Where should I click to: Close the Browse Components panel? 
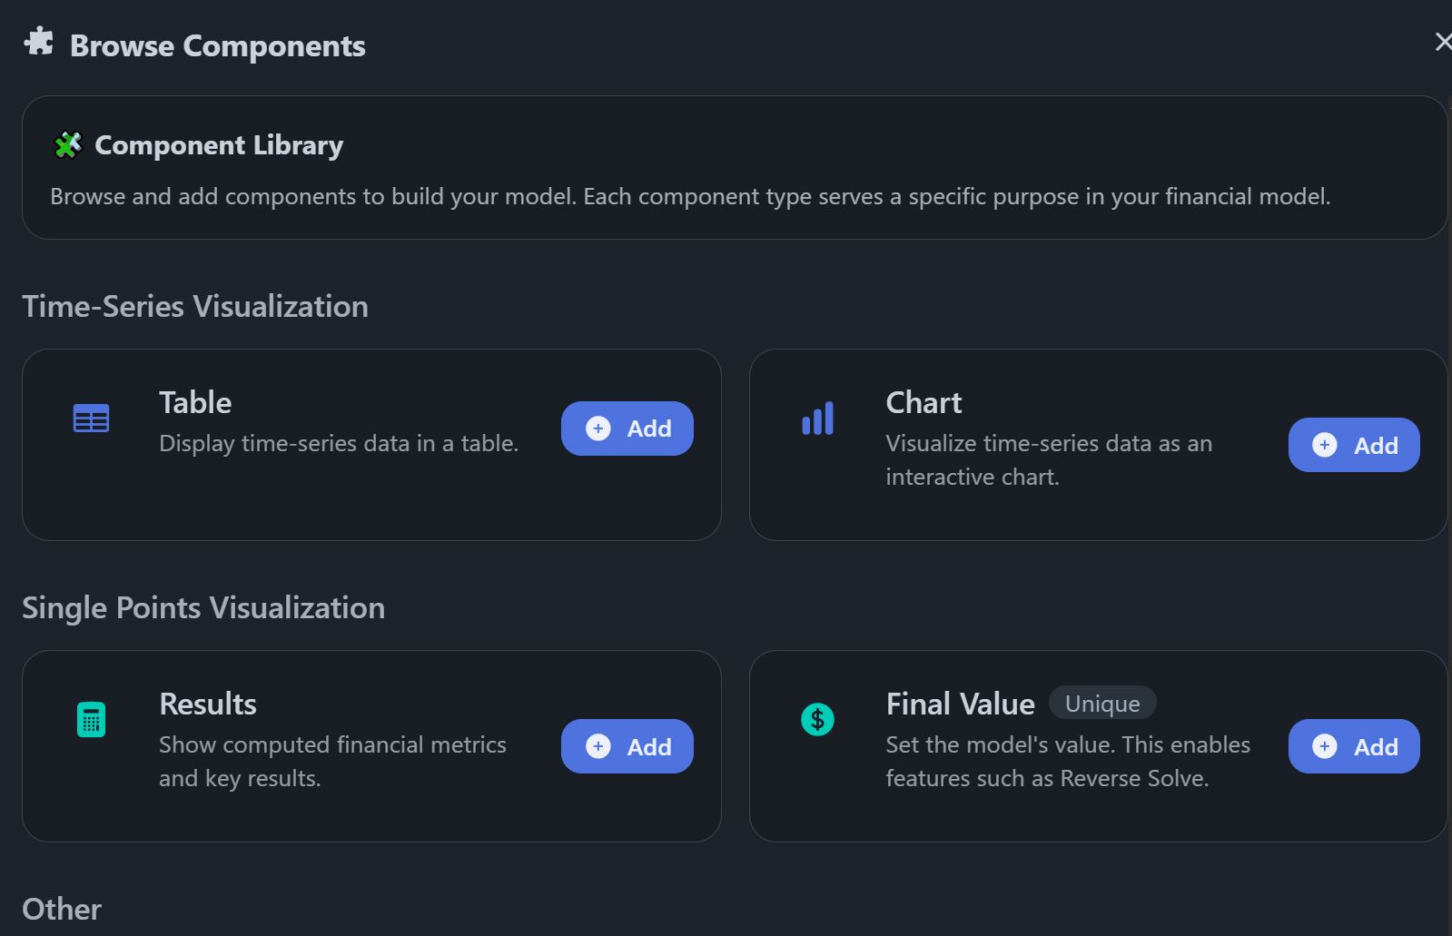[1441, 42]
